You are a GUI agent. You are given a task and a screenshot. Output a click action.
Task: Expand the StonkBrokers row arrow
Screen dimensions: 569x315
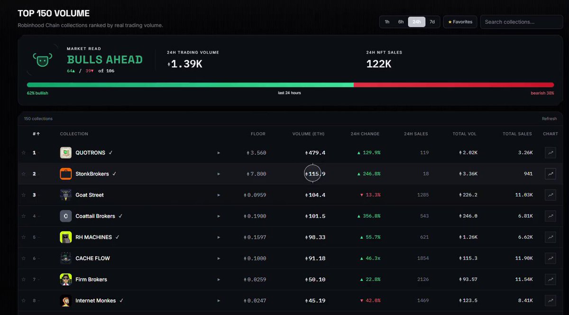click(x=219, y=174)
